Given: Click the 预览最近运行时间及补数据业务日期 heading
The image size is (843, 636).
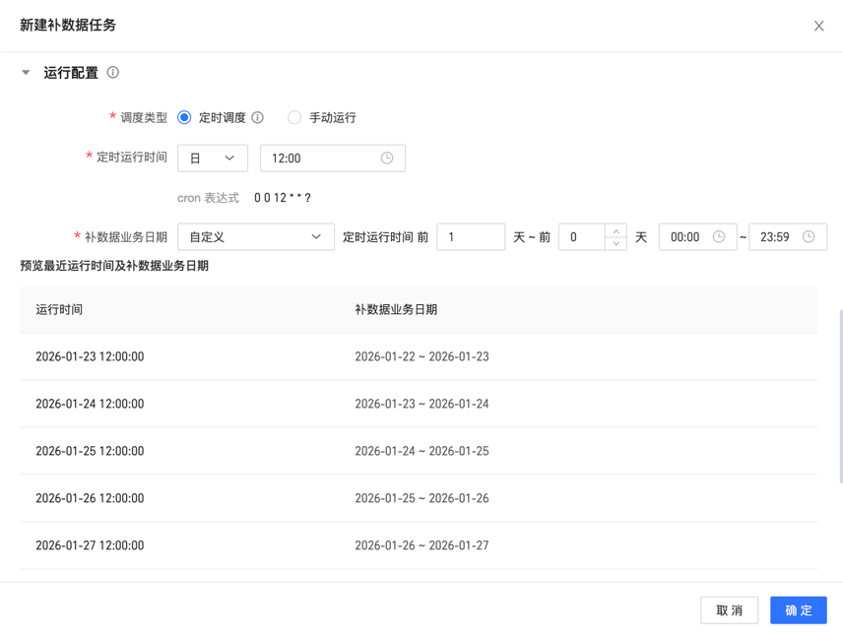Looking at the screenshot, I should (114, 266).
